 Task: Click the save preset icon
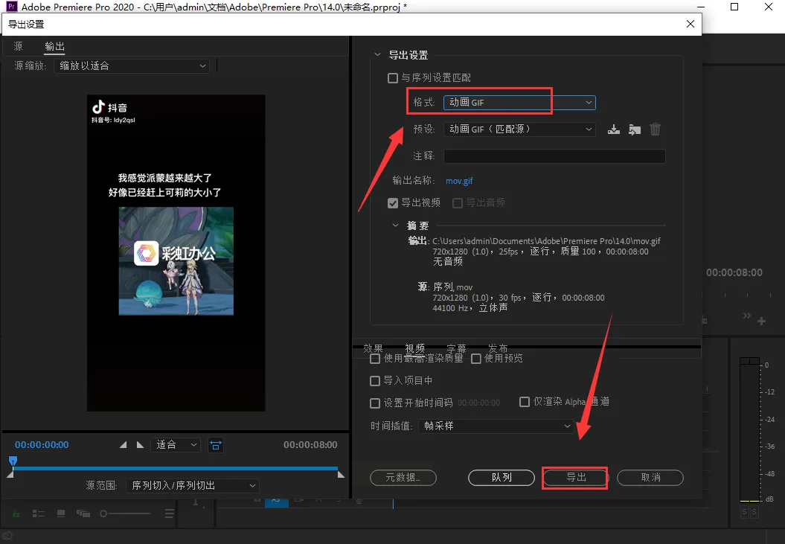click(614, 129)
